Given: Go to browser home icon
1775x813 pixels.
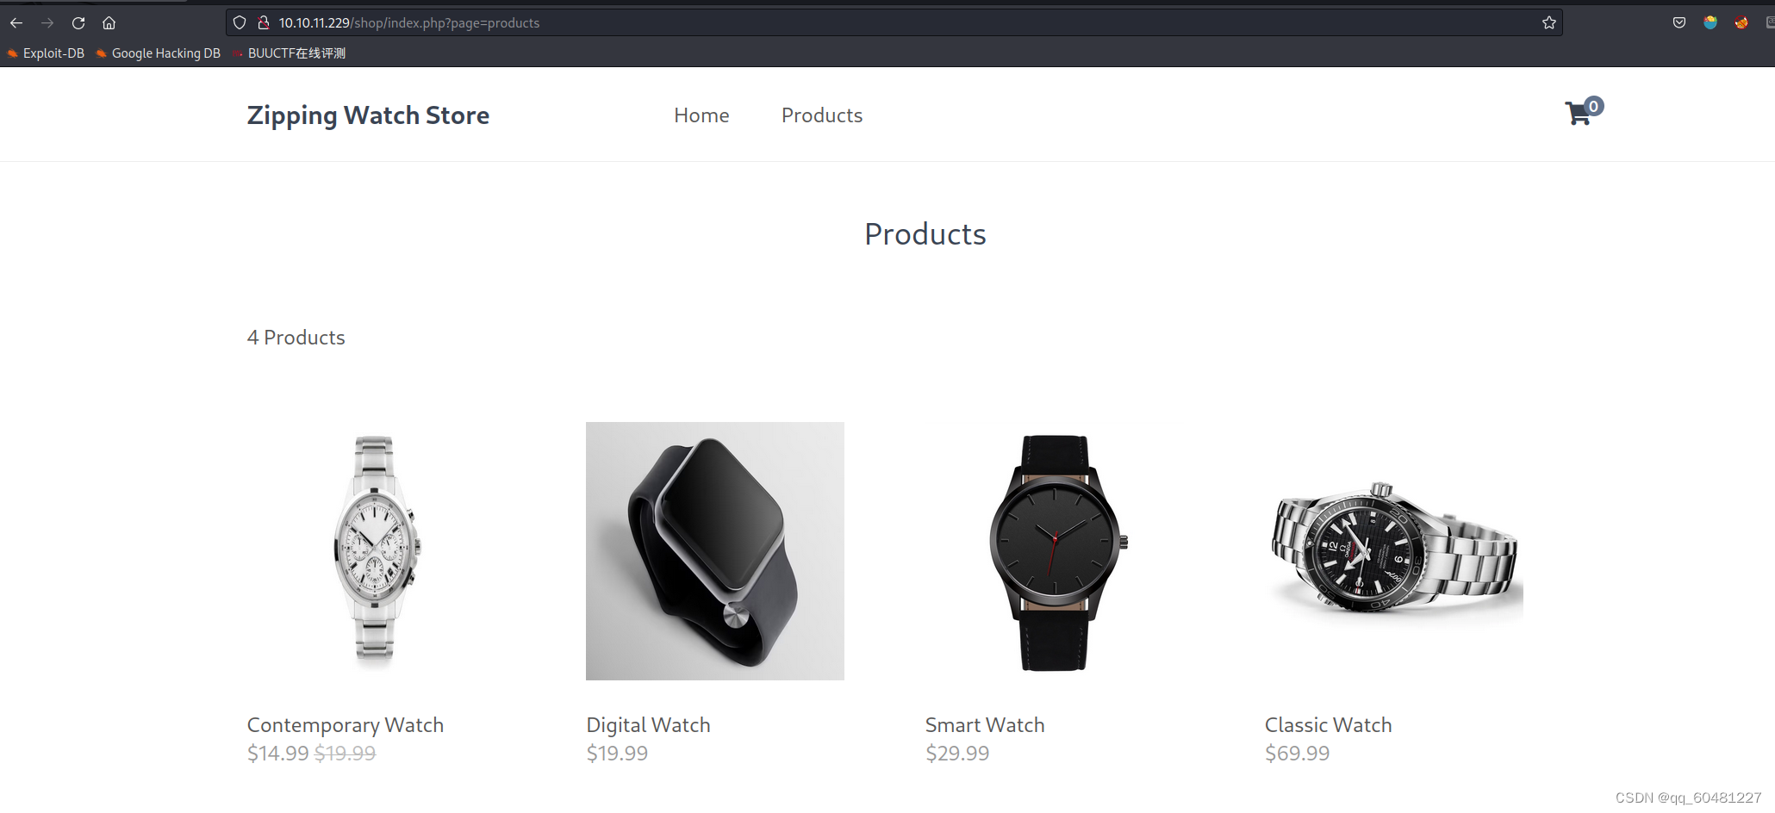Looking at the screenshot, I should point(109,23).
